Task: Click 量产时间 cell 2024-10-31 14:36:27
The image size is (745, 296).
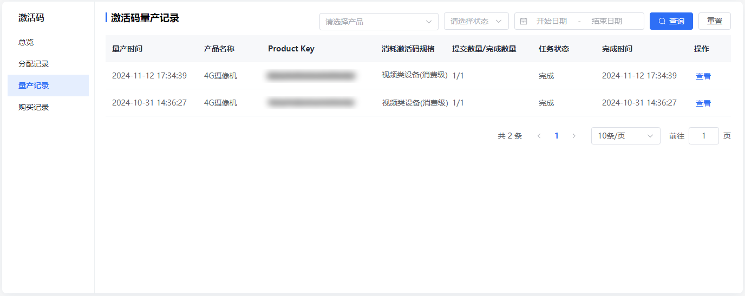Action: pos(149,103)
